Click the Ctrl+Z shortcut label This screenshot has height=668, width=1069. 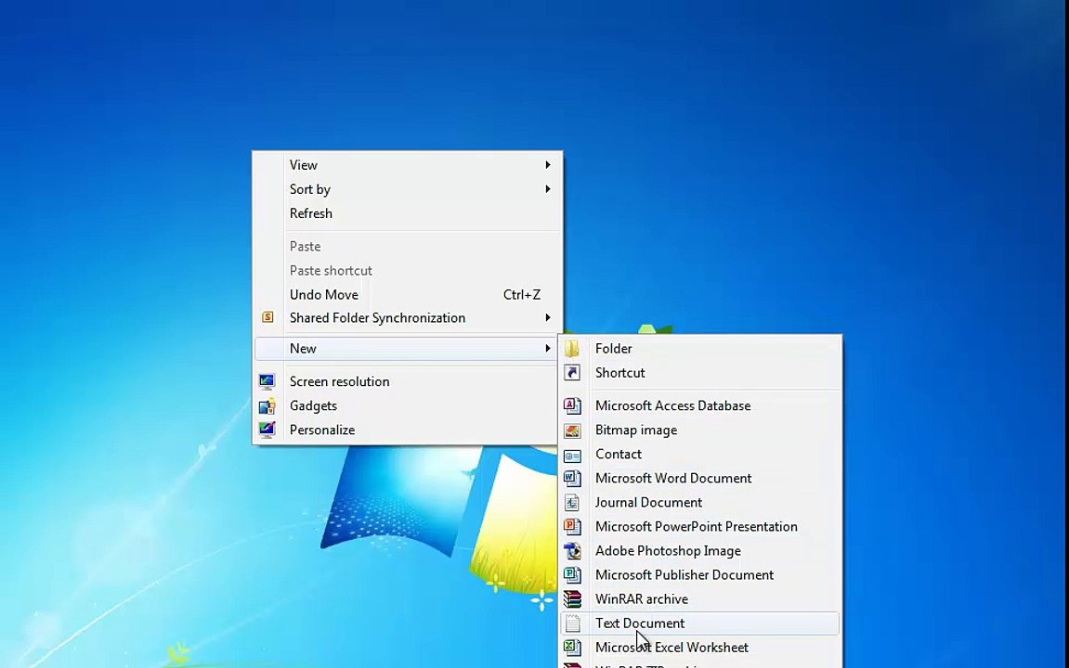click(x=522, y=295)
